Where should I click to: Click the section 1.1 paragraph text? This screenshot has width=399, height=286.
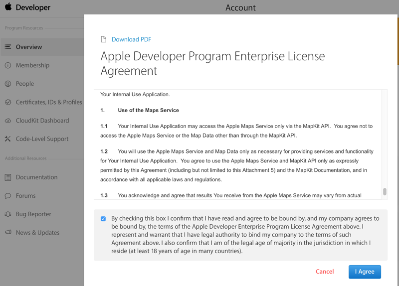[236, 131]
